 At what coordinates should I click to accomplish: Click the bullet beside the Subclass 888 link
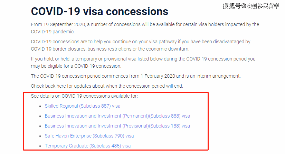[40, 116]
